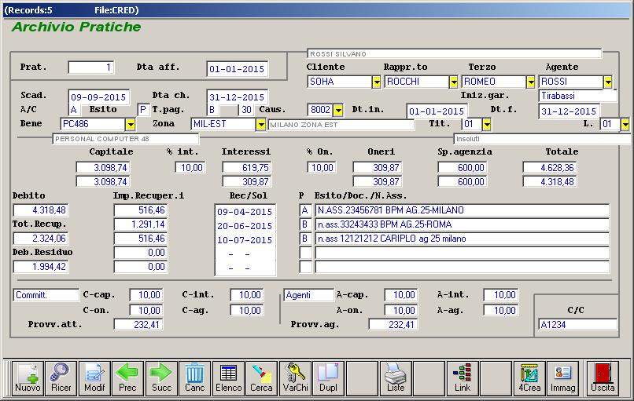Select the Debito 4.318,48 field
Viewport: 634px width, 401px height.
(x=41, y=210)
